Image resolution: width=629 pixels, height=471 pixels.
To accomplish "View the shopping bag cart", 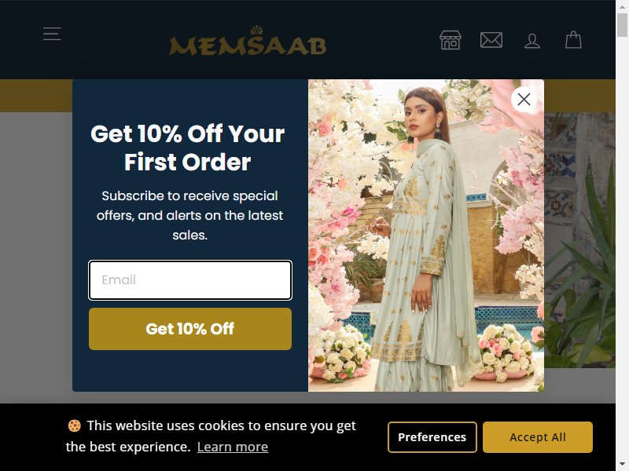I will point(574,40).
